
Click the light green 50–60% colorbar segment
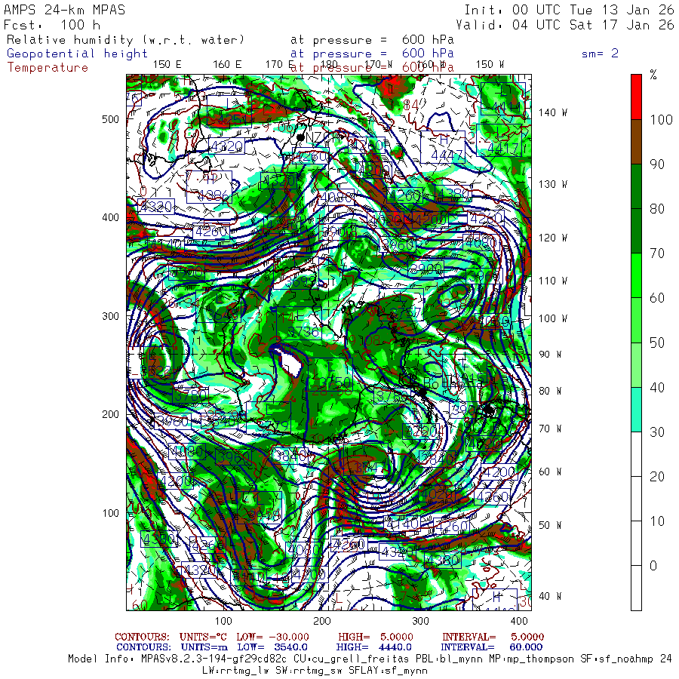(638, 320)
